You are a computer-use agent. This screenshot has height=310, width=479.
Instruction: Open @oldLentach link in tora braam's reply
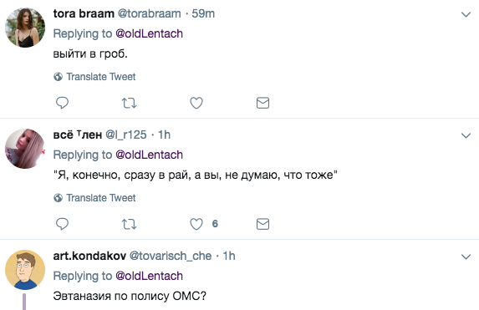pos(149,33)
